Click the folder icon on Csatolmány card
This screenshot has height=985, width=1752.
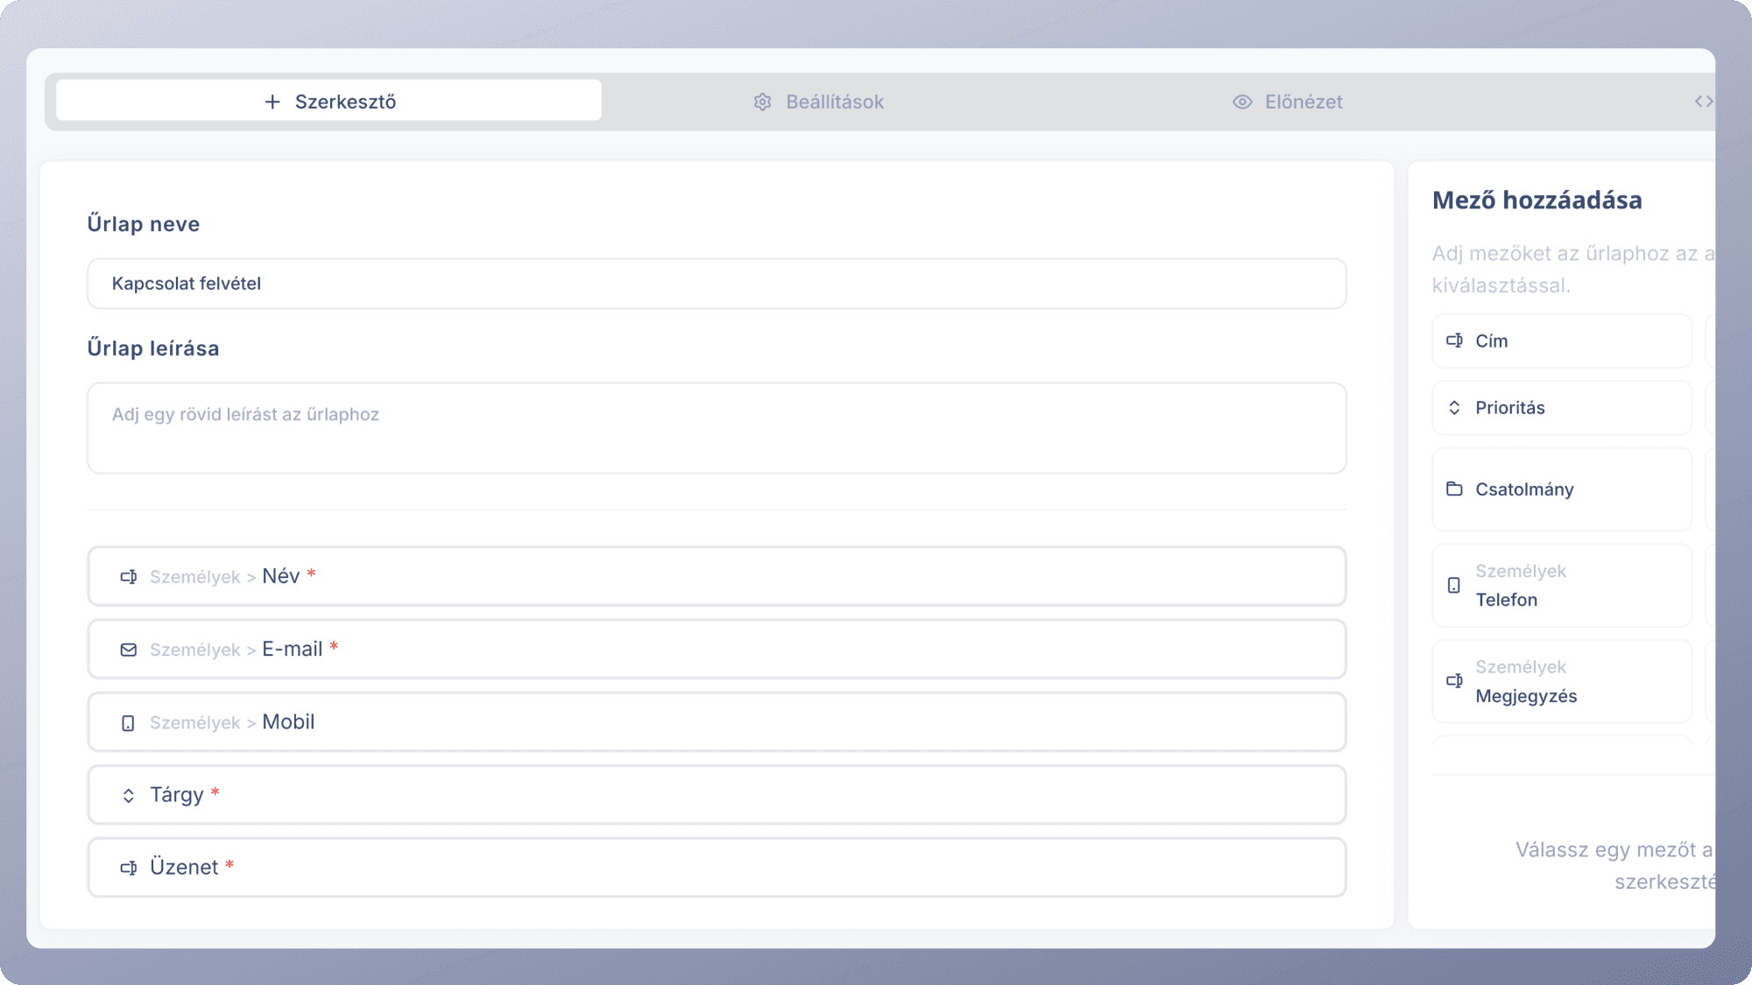[x=1454, y=489]
